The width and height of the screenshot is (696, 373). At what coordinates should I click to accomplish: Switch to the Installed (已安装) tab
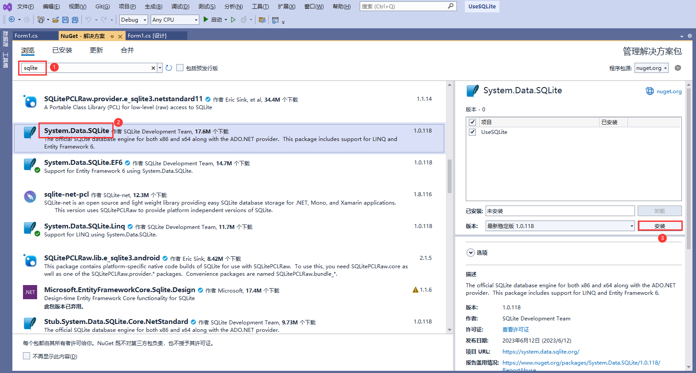(x=62, y=50)
